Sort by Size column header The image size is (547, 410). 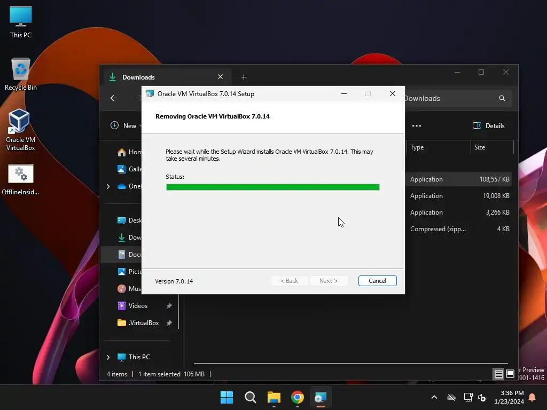coord(492,147)
